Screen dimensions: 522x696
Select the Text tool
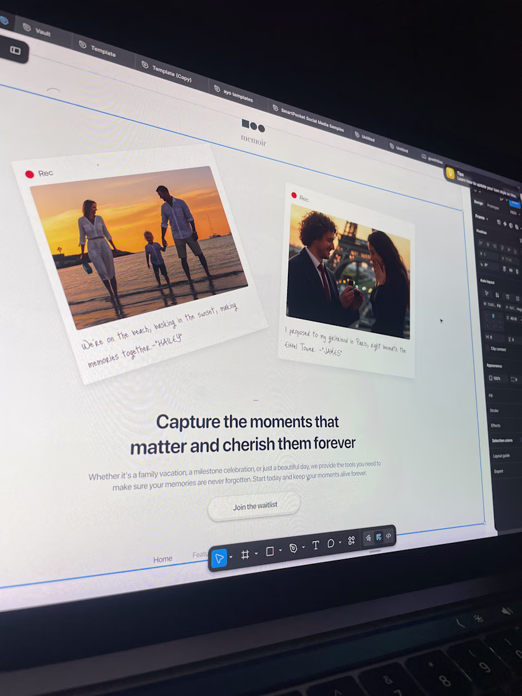(x=316, y=545)
